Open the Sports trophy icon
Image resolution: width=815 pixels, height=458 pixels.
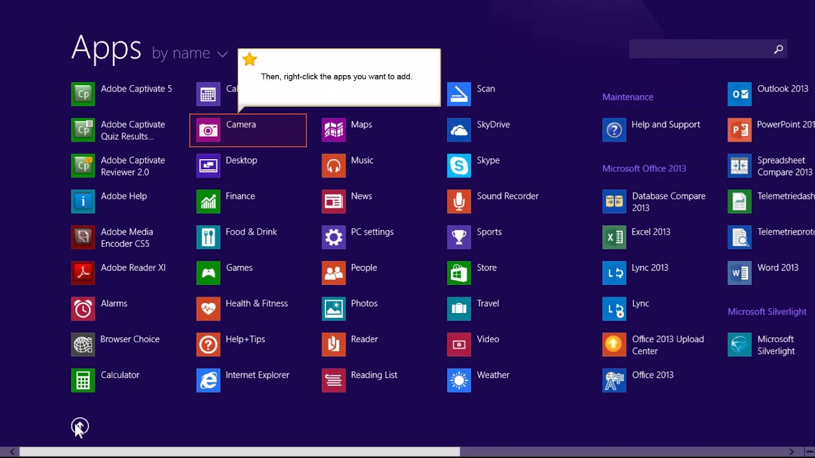(459, 237)
